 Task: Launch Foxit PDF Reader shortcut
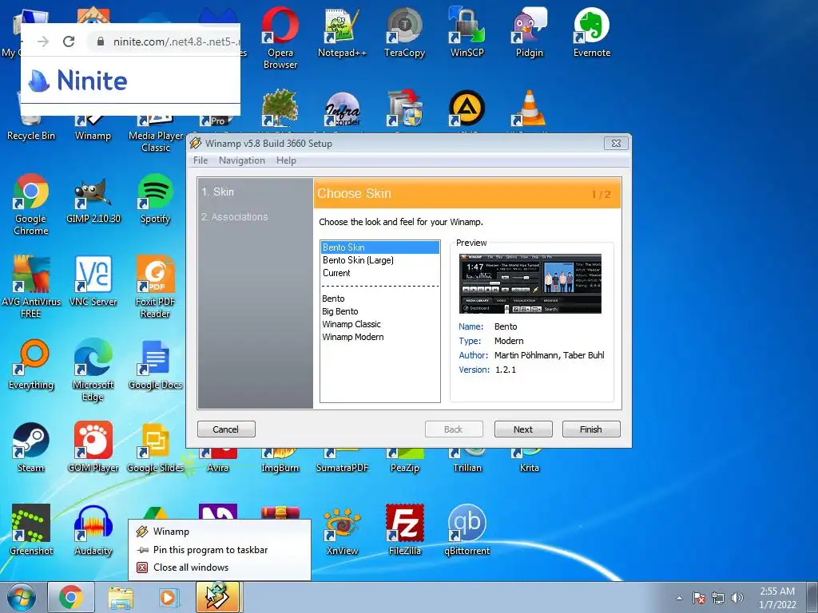tap(156, 287)
